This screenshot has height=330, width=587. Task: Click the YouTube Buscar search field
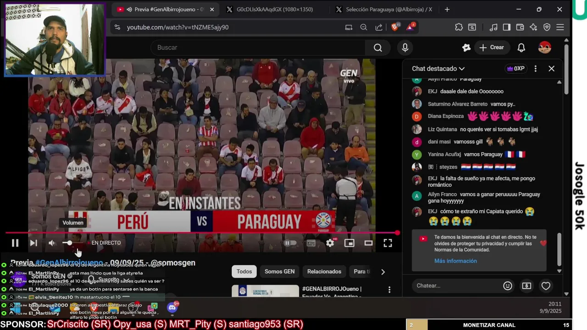click(257, 48)
